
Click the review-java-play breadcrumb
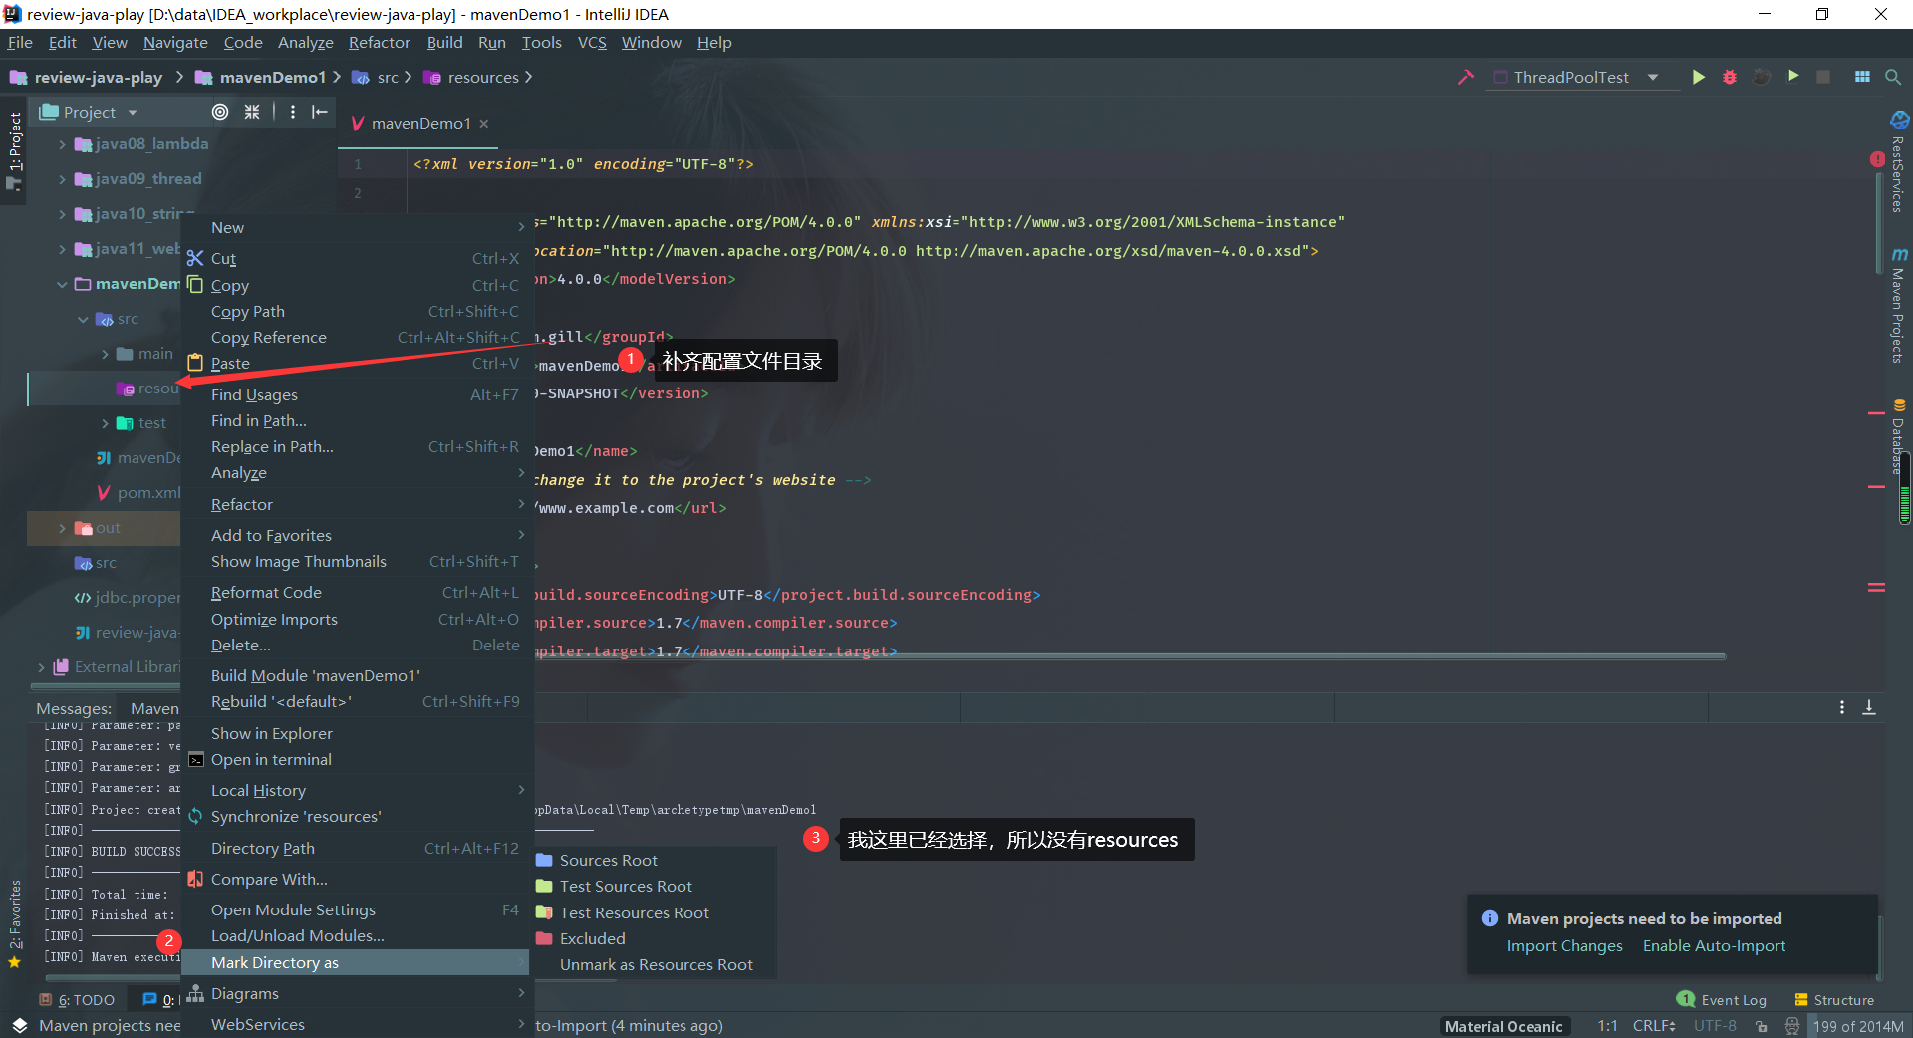click(87, 78)
